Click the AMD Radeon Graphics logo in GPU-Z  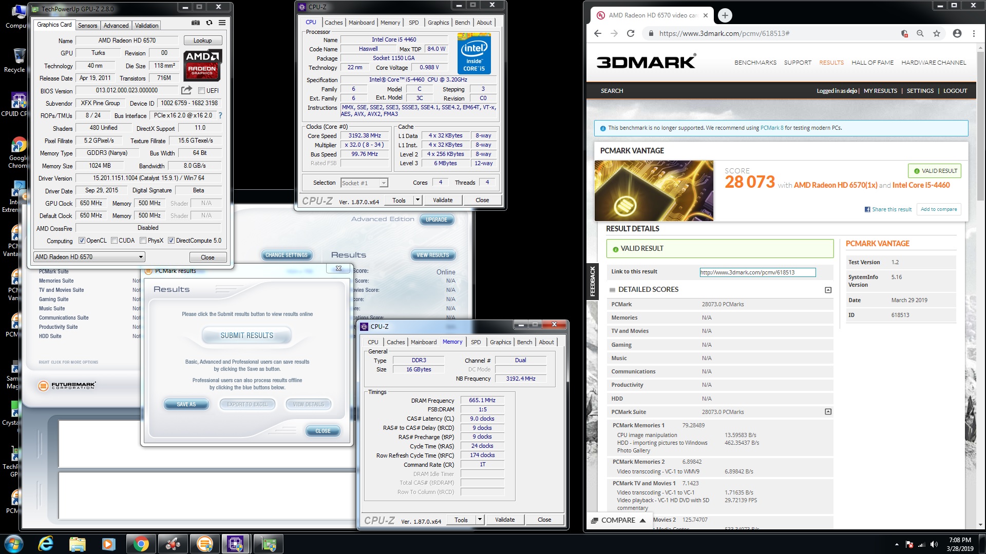tap(202, 66)
